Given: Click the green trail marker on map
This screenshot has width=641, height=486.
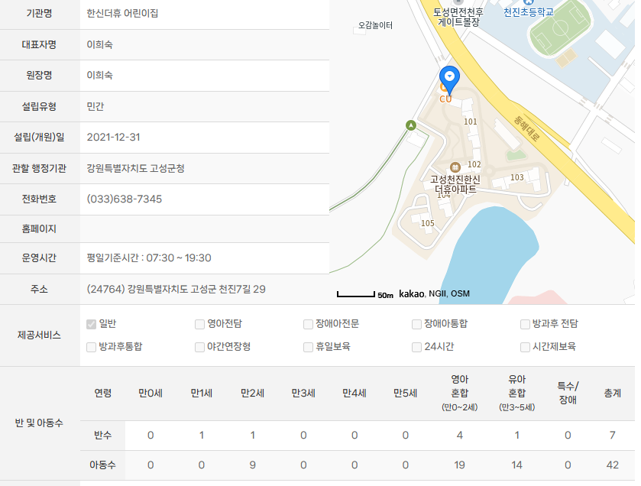Looking at the screenshot, I should [x=411, y=125].
